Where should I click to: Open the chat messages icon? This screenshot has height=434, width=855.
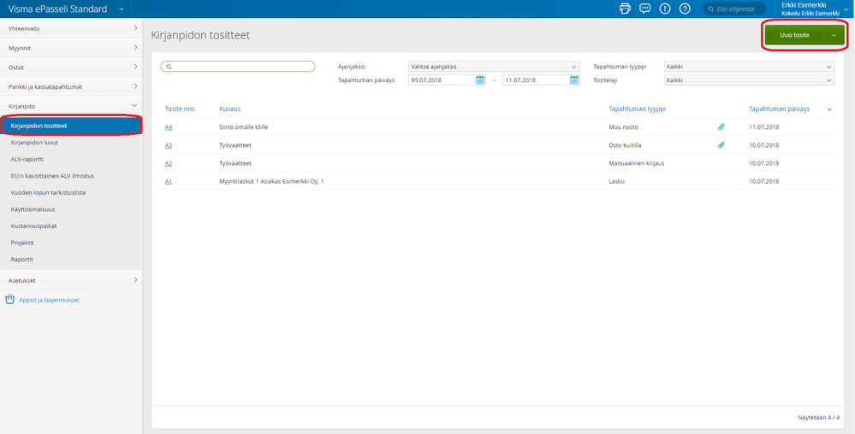pyautogui.click(x=644, y=9)
